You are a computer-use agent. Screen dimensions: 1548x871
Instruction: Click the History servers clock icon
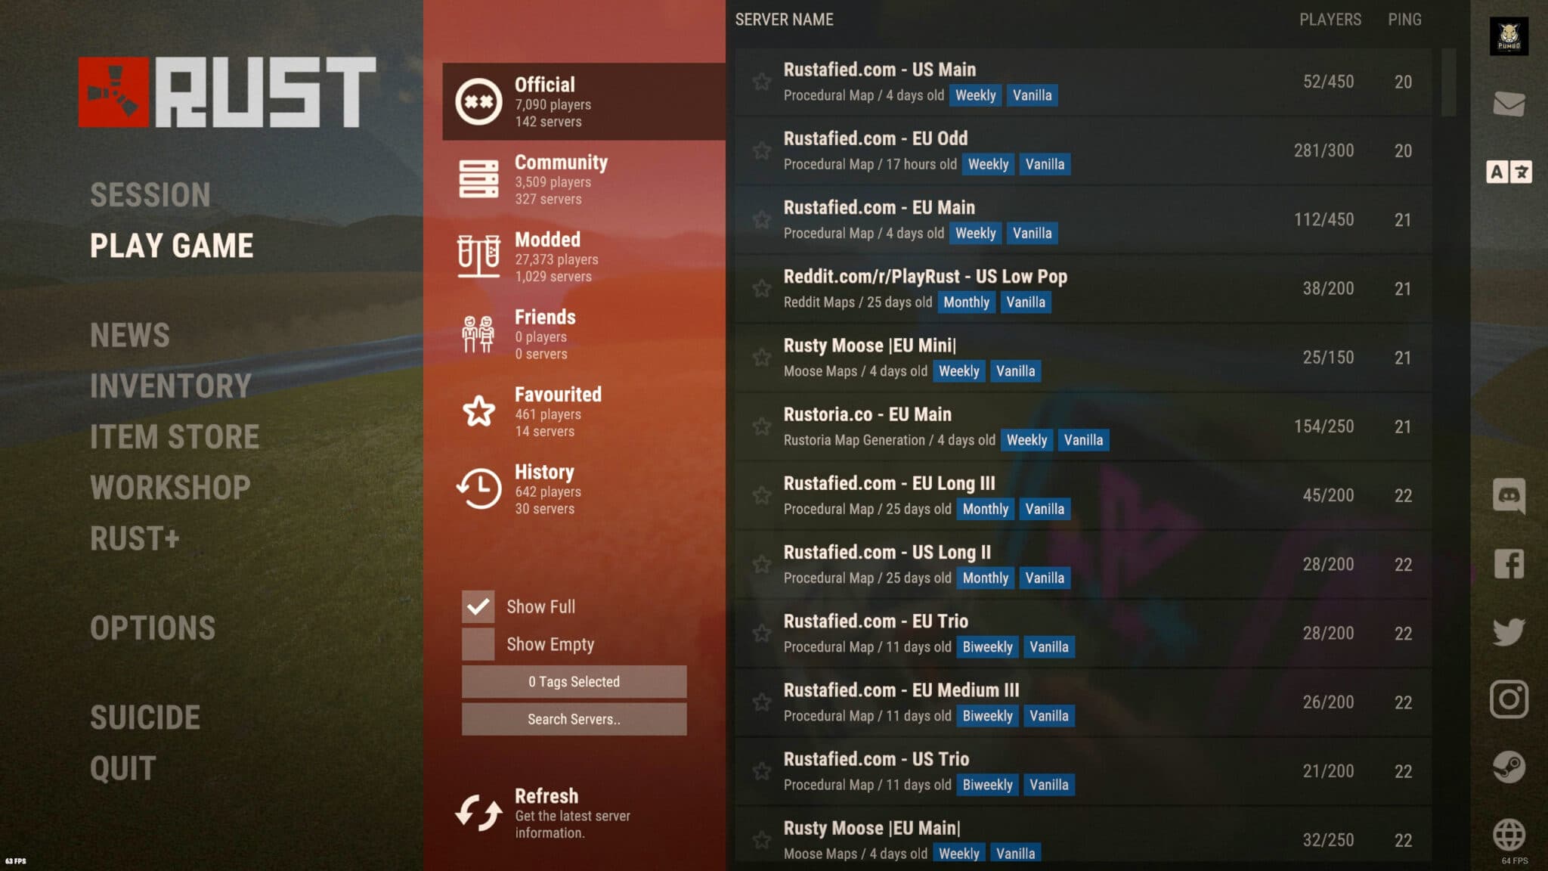point(478,488)
